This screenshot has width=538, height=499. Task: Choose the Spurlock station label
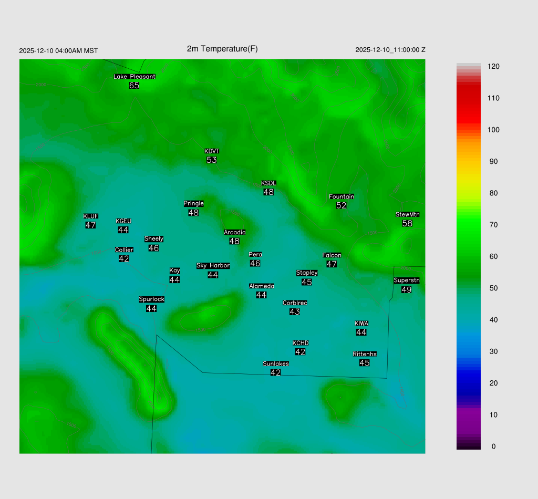click(x=151, y=299)
